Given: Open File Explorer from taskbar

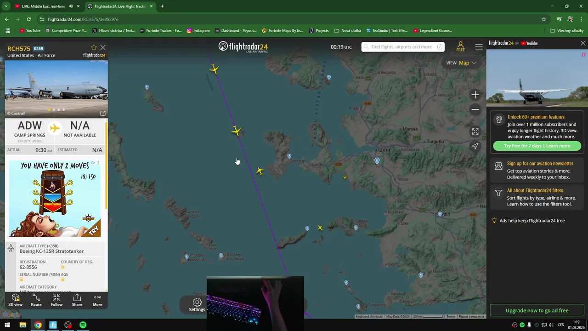Looking at the screenshot, I should (23, 325).
